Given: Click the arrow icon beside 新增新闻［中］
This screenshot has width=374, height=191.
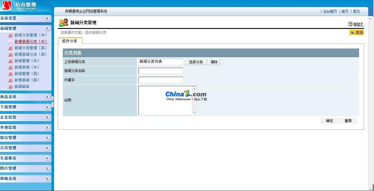Looking at the screenshot, I should point(11,67).
